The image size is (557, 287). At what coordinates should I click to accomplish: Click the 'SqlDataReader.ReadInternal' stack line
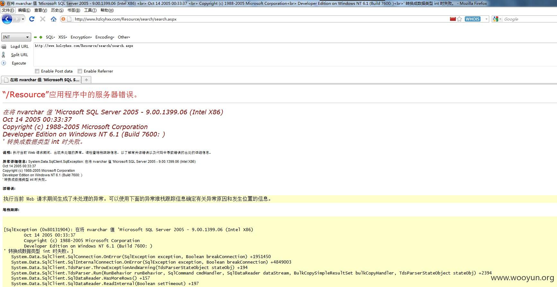pos(105,284)
